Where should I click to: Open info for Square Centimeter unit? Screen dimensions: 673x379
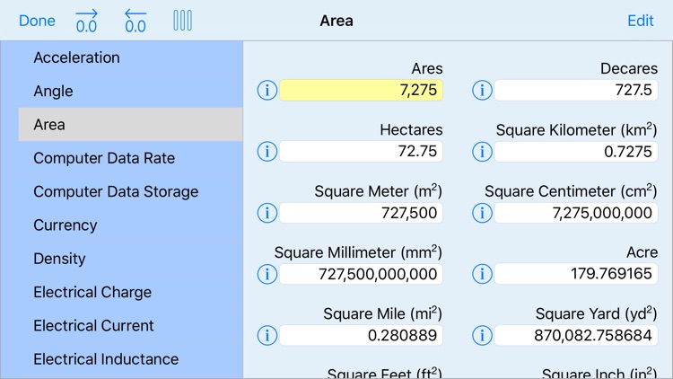(482, 213)
